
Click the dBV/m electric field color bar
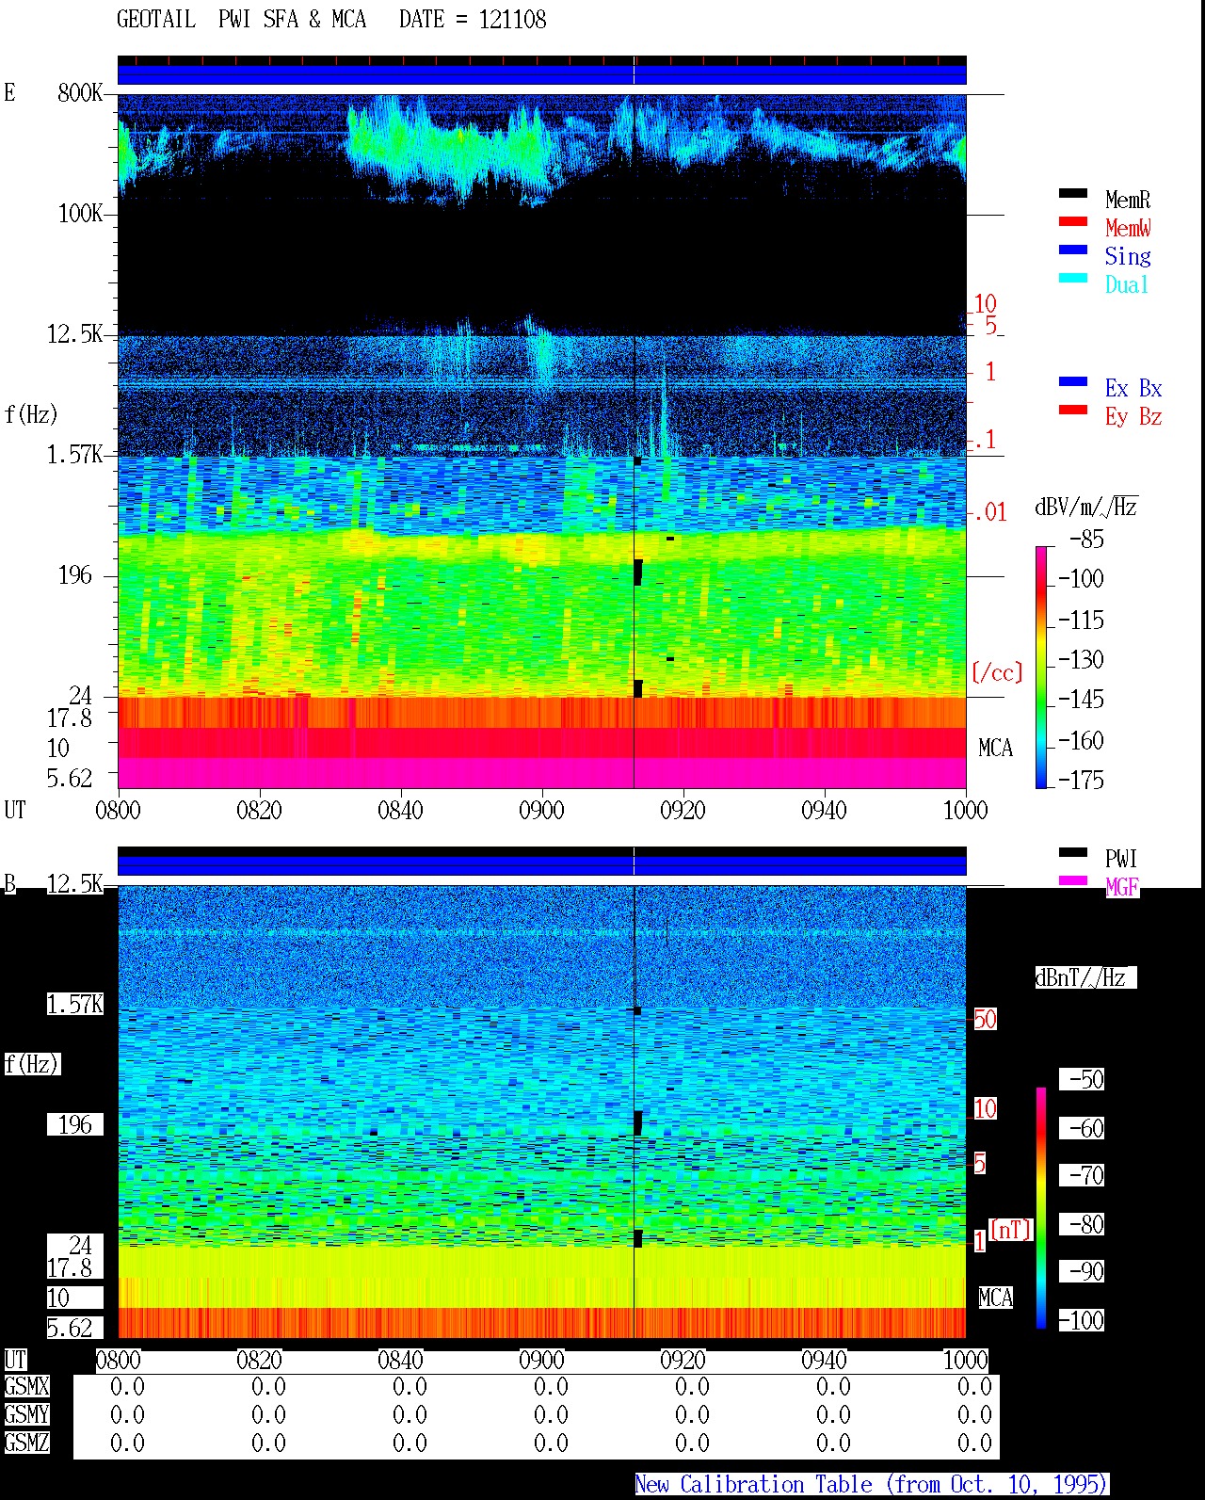point(1040,667)
